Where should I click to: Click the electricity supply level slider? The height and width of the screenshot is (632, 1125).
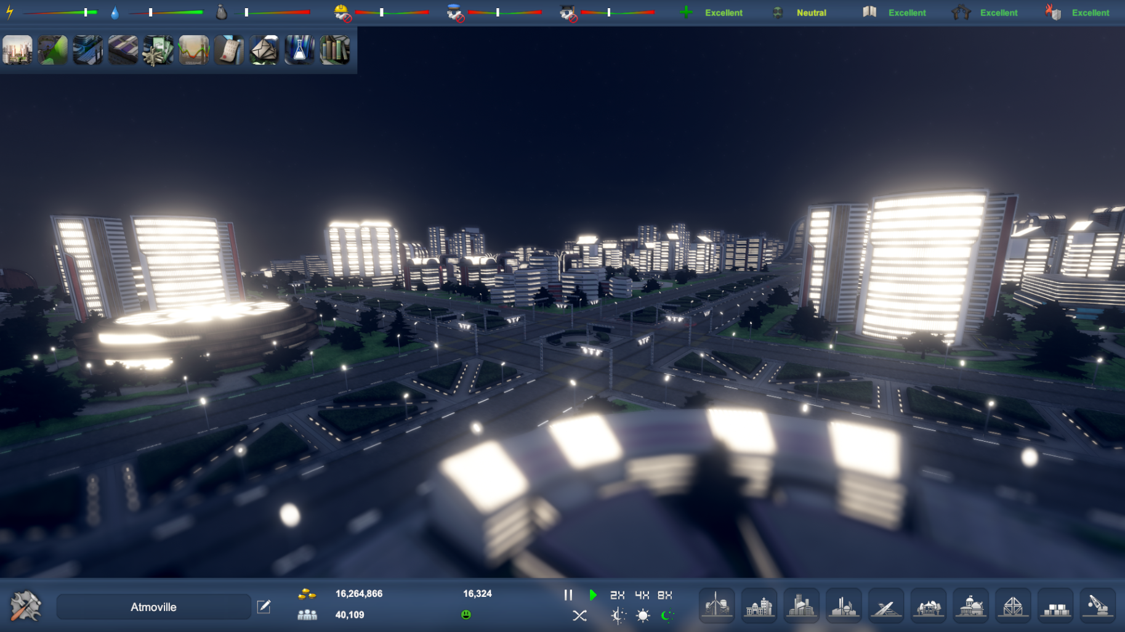(x=60, y=12)
